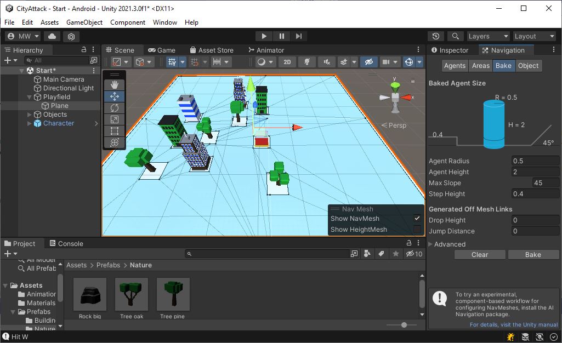Click the scene camera settings icon
The height and width of the screenshot is (343, 562).
click(x=387, y=61)
